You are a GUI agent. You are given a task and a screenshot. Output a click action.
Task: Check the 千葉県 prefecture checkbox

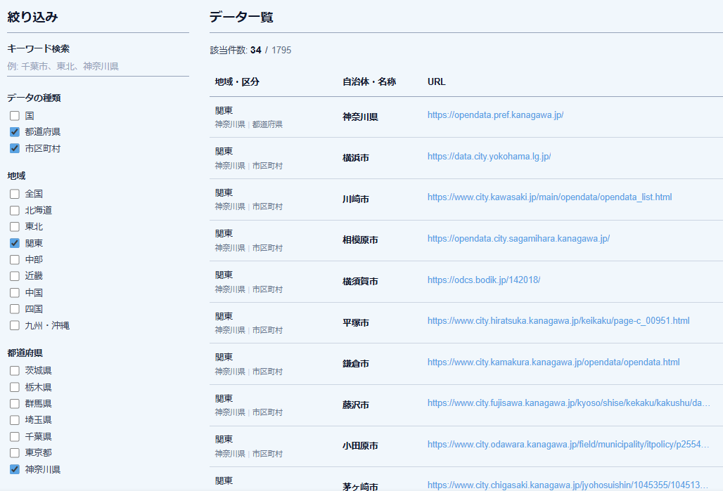15,437
